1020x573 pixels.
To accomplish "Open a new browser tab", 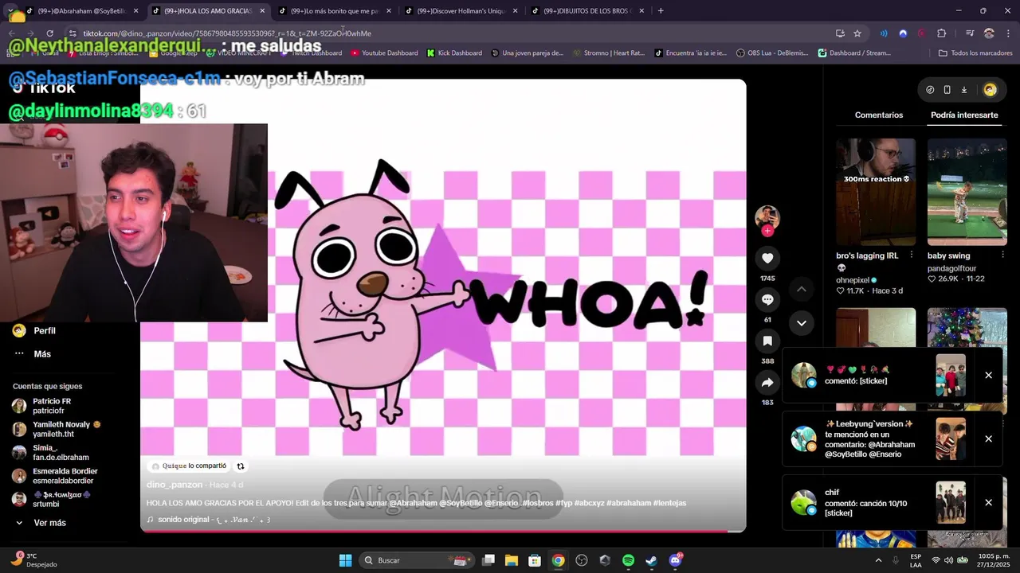I will point(661,11).
